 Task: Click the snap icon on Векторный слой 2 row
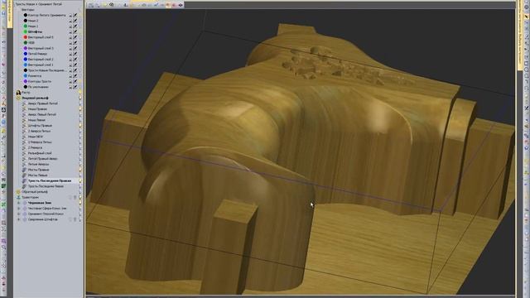(x=70, y=59)
